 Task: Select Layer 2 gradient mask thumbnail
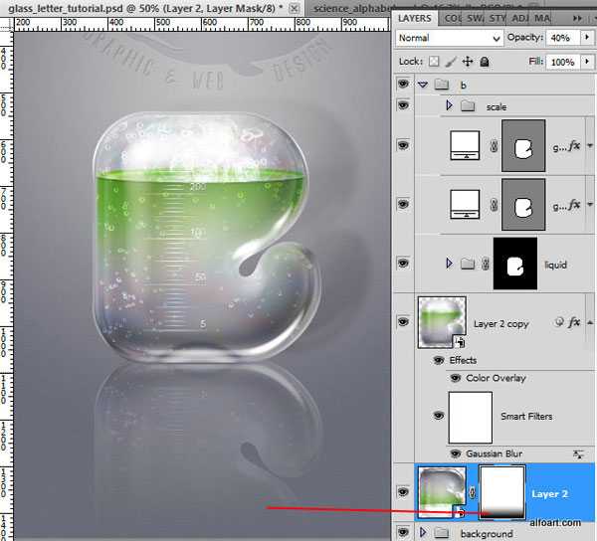pos(501,492)
